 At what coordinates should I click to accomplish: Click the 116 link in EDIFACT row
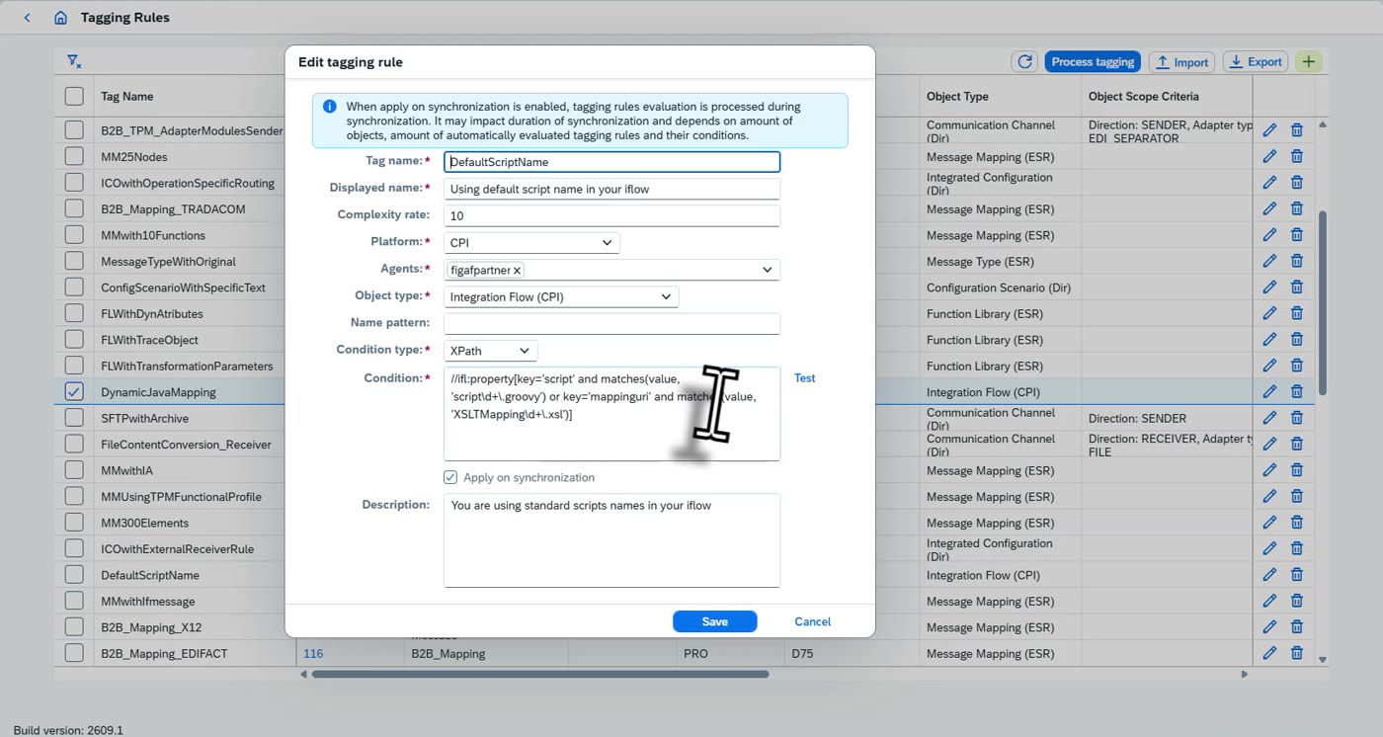click(x=313, y=653)
